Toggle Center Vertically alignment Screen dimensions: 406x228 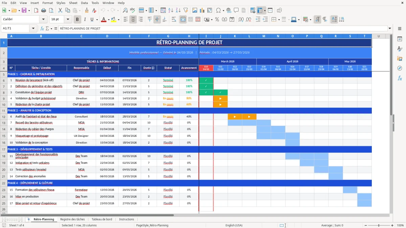point(157,20)
